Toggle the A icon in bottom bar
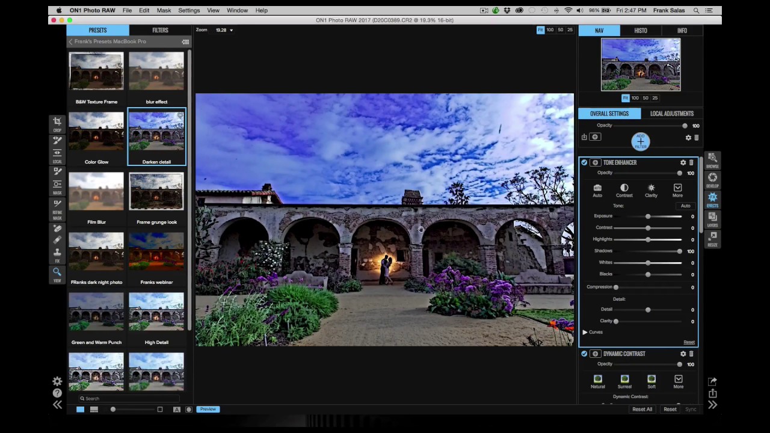This screenshot has height=433, width=770. point(176,409)
